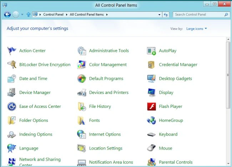
Task: Open the Display text link
Action: (x=166, y=93)
